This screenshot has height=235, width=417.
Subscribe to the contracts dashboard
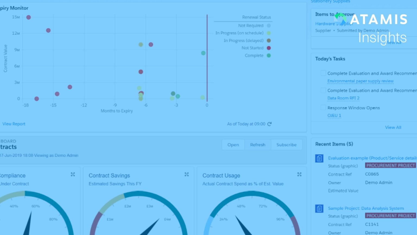pyautogui.click(x=286, y=145)
